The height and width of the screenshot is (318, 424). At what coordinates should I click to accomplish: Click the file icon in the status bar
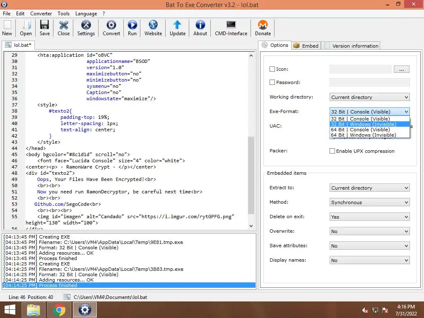tap(67, 297)
